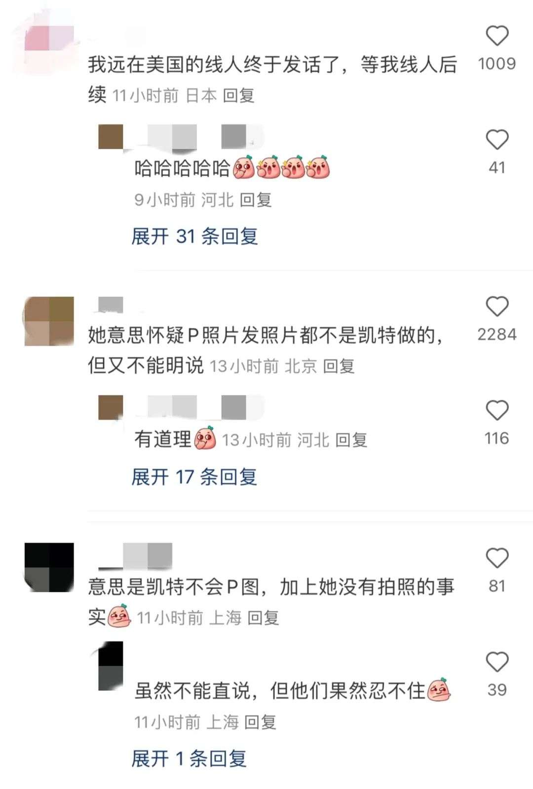The width and height of the screenshot is (533, 789).
Task: Reply to the 日本 comment via 回复
Action: tap(238, 95)
